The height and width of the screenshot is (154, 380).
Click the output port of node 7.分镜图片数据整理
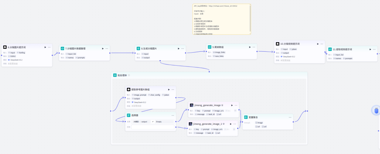pos(110,53)
